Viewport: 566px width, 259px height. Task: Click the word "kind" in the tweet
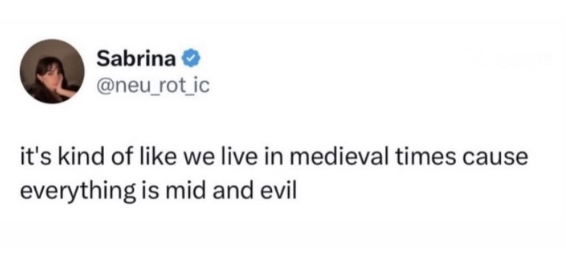pyautogui.click(x=71, y=157)
